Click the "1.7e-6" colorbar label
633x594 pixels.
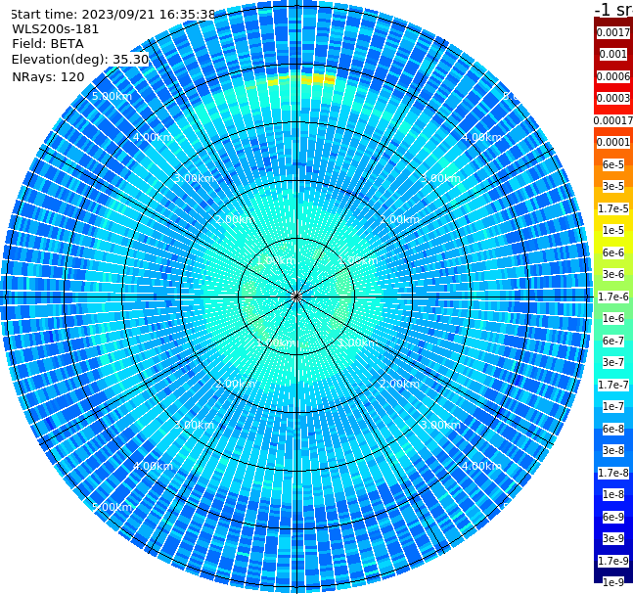tap(613, 297)
